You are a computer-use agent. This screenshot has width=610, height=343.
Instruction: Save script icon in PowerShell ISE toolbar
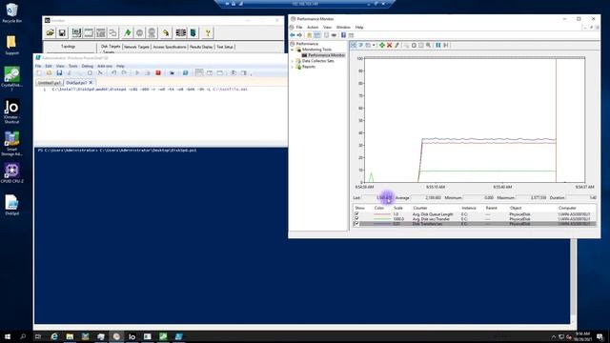coord(59,72)
